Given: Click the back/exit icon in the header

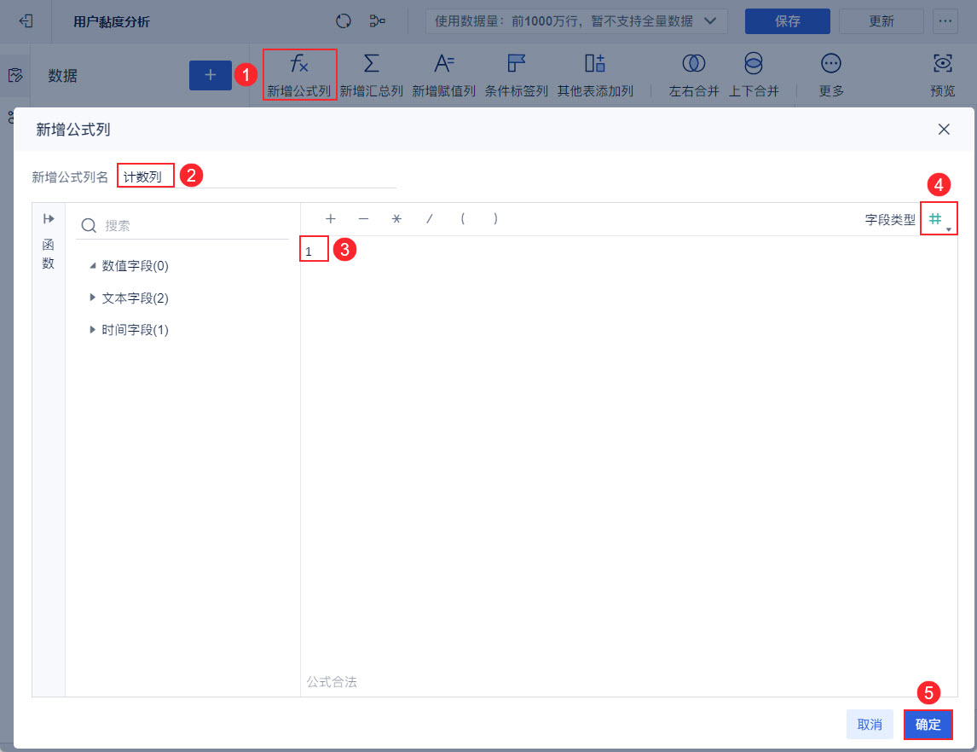Looking at the screenshot, I should (26, 21).
